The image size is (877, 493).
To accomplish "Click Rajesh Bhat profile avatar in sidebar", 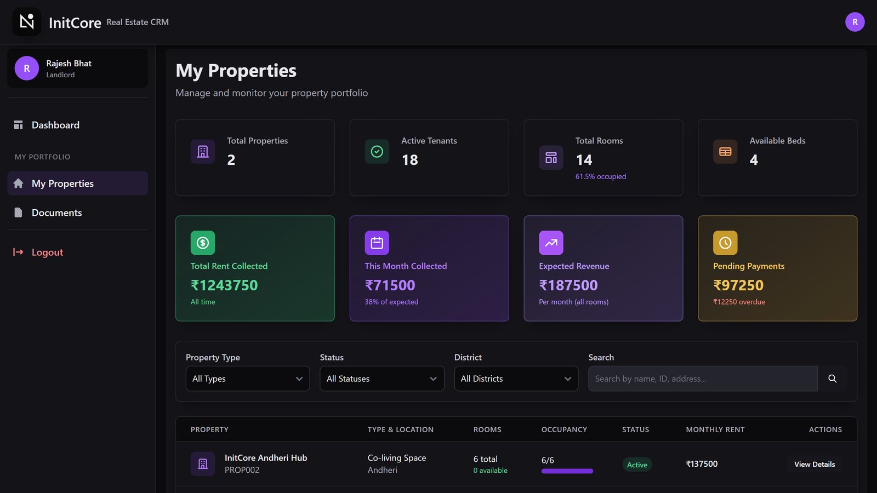I will [27, 68].
